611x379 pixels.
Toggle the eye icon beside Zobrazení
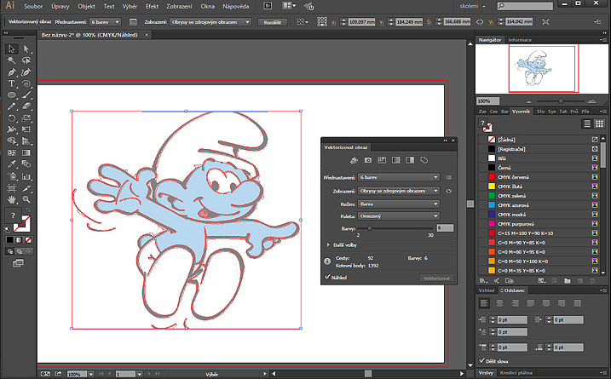[449, 191]
